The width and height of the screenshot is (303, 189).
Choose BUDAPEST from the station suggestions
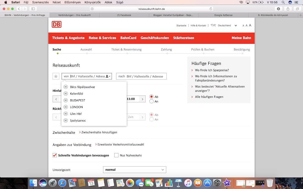pos(78,100)
